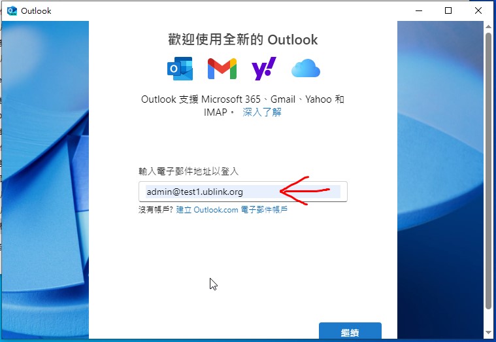Viewport: 496px width, 342px height.
Task: Click the Outlook logo under the welcome heading
Action: coord(180,69)
